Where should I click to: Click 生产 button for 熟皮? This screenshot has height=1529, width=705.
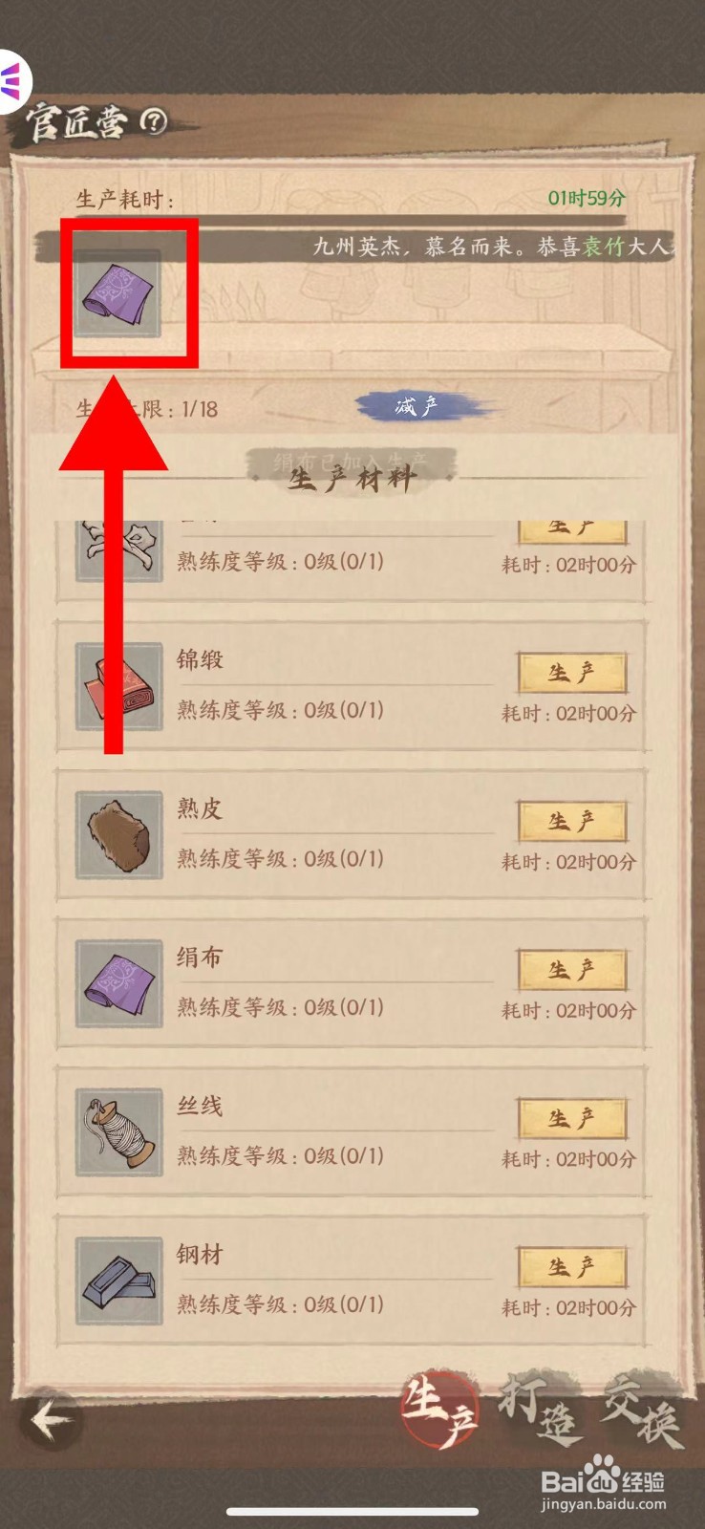(x=572, y=822)
